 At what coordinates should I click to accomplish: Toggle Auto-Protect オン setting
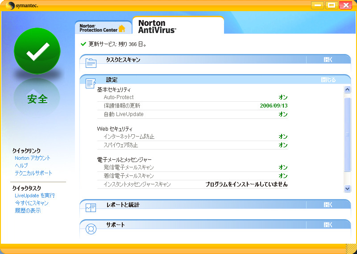[283, 97]
